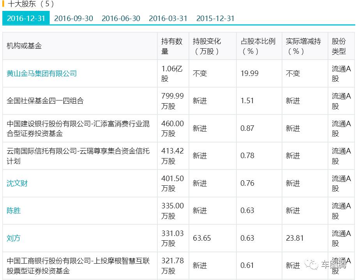Click 不变 in the 实际增减持 column
This screenshot has height=280, width=358.
[293, 74]
